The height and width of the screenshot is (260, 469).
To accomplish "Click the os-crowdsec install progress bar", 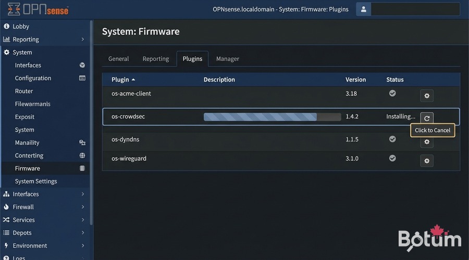I will click(272, 116).
